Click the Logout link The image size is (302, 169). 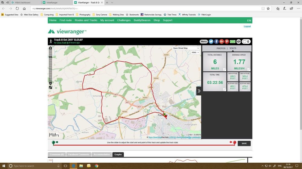(247, 26)
